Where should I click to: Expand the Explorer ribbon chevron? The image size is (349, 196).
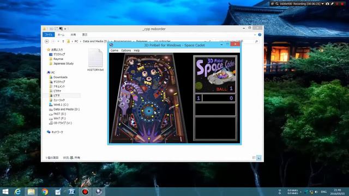pos(255,35)
